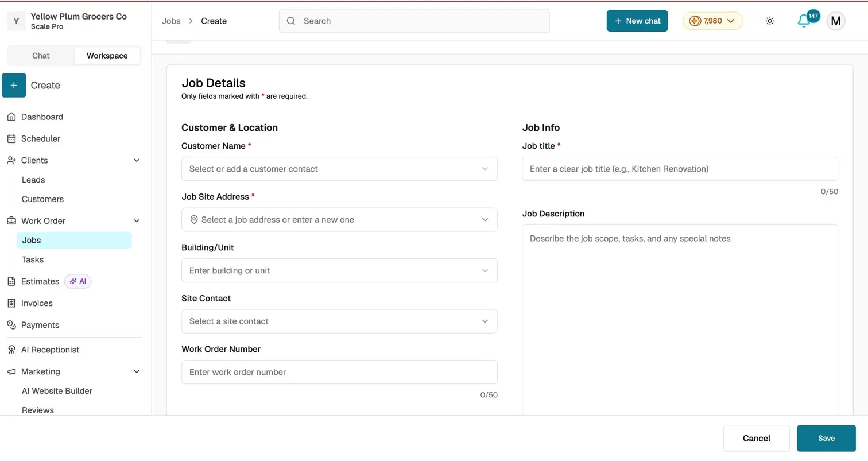Focus the top Search field
Viewport: 868px width, 461px height.
[x=414, y=21]
